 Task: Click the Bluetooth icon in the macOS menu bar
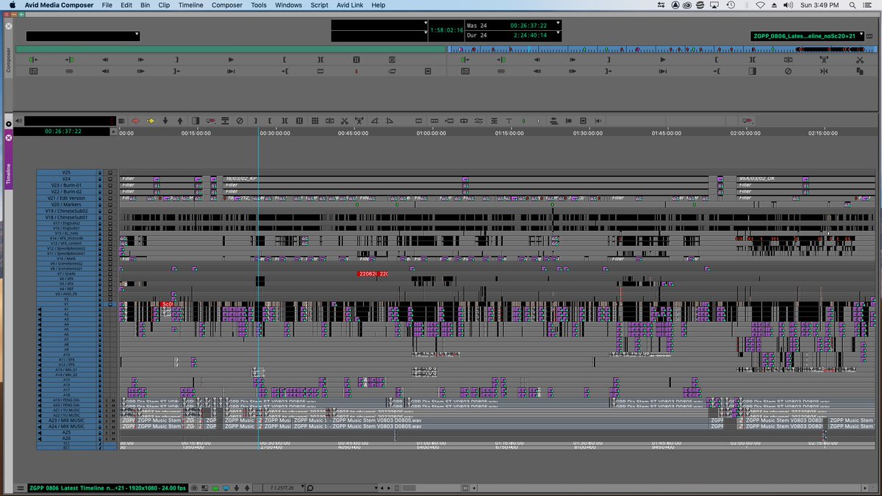tap(747, 5)
